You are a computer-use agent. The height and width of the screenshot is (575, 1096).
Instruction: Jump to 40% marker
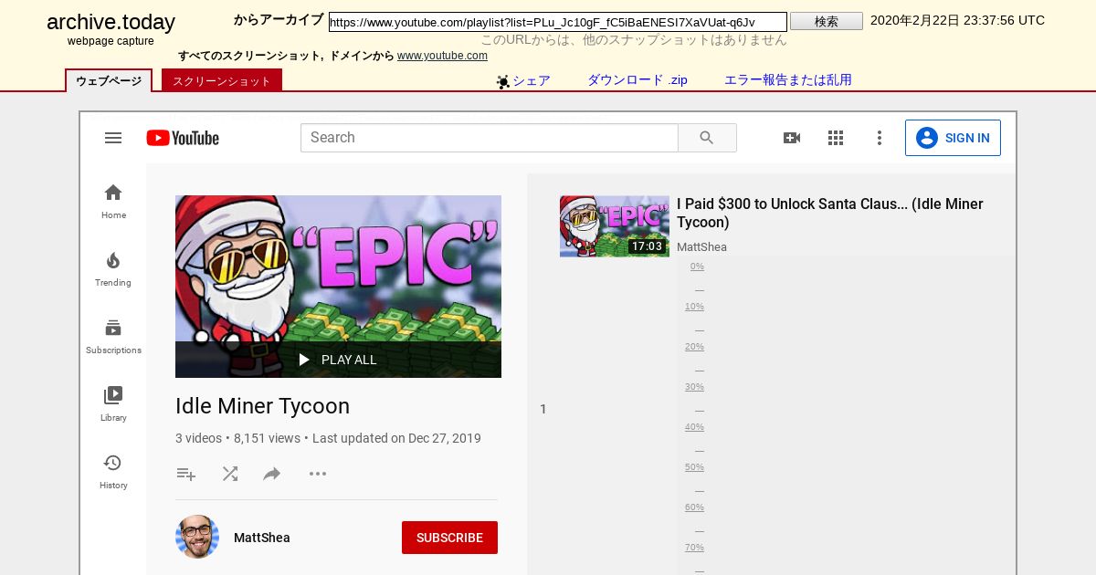694,427
